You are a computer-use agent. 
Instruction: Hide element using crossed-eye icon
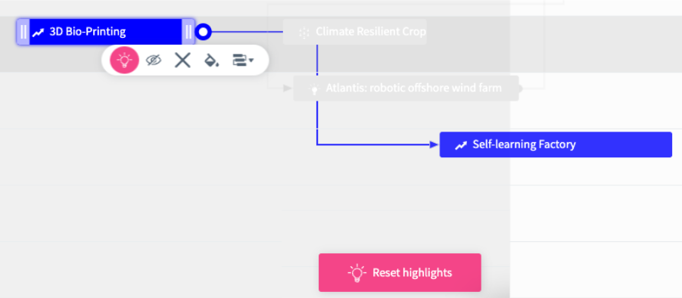(x=154, y=61)
